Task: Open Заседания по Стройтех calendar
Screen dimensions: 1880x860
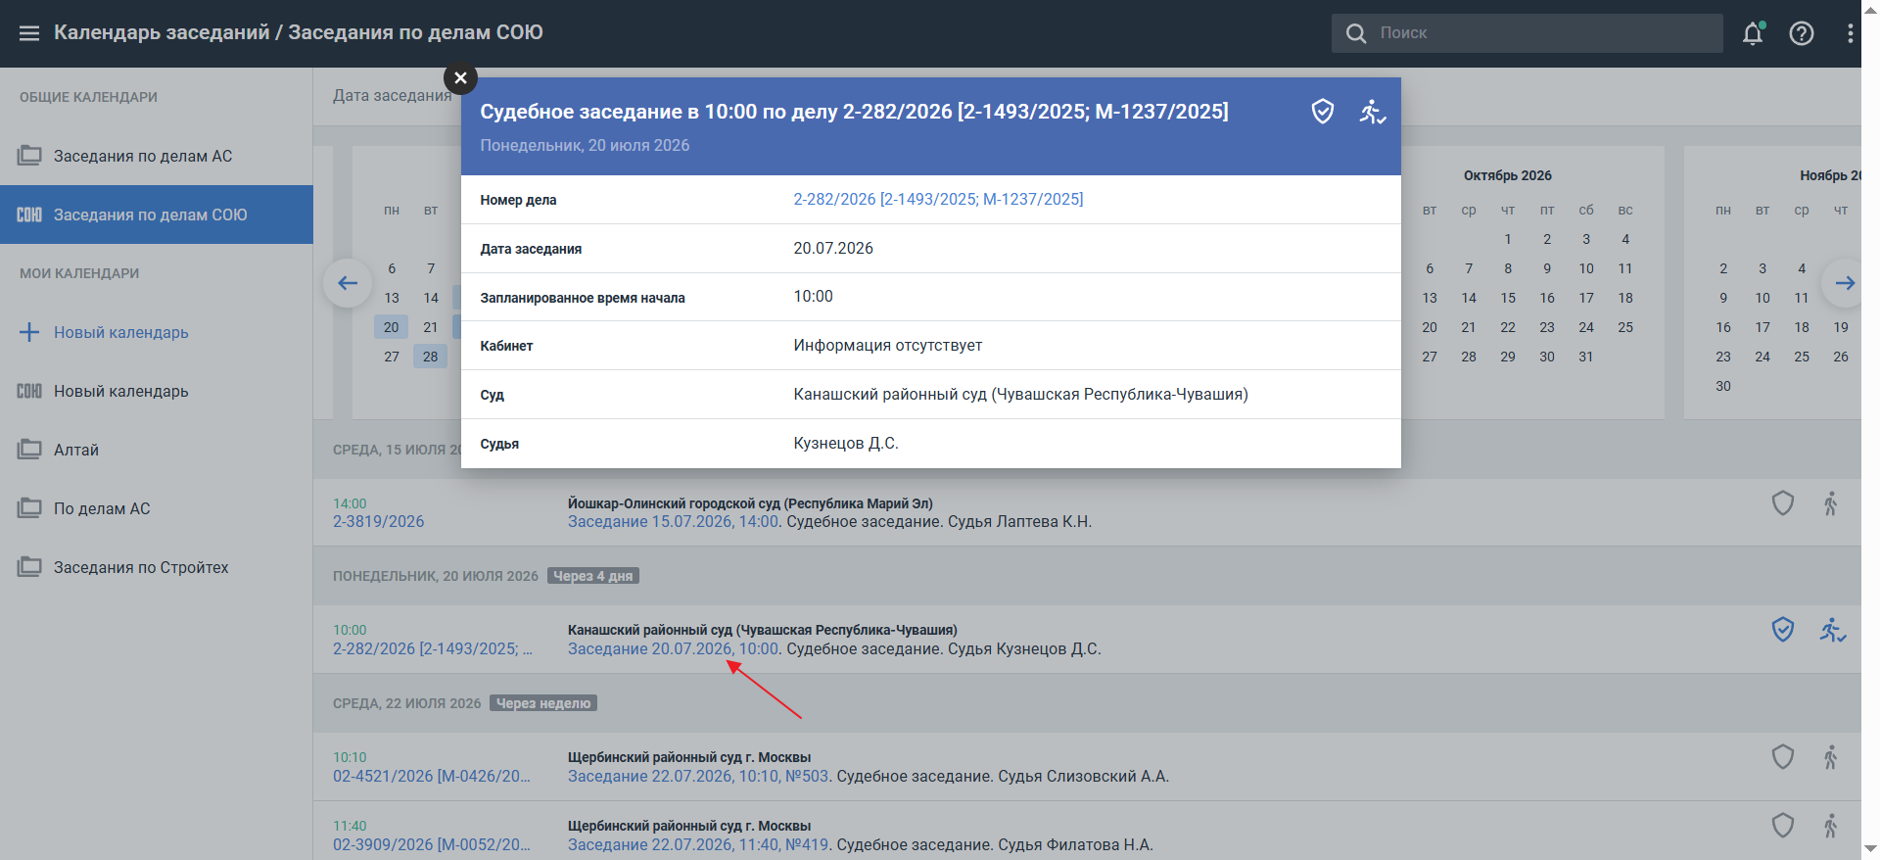Action: 157,567
